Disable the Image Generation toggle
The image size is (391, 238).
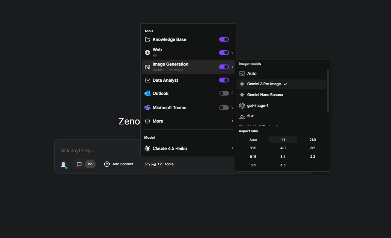pyautogui.click(x=224, y=67)
